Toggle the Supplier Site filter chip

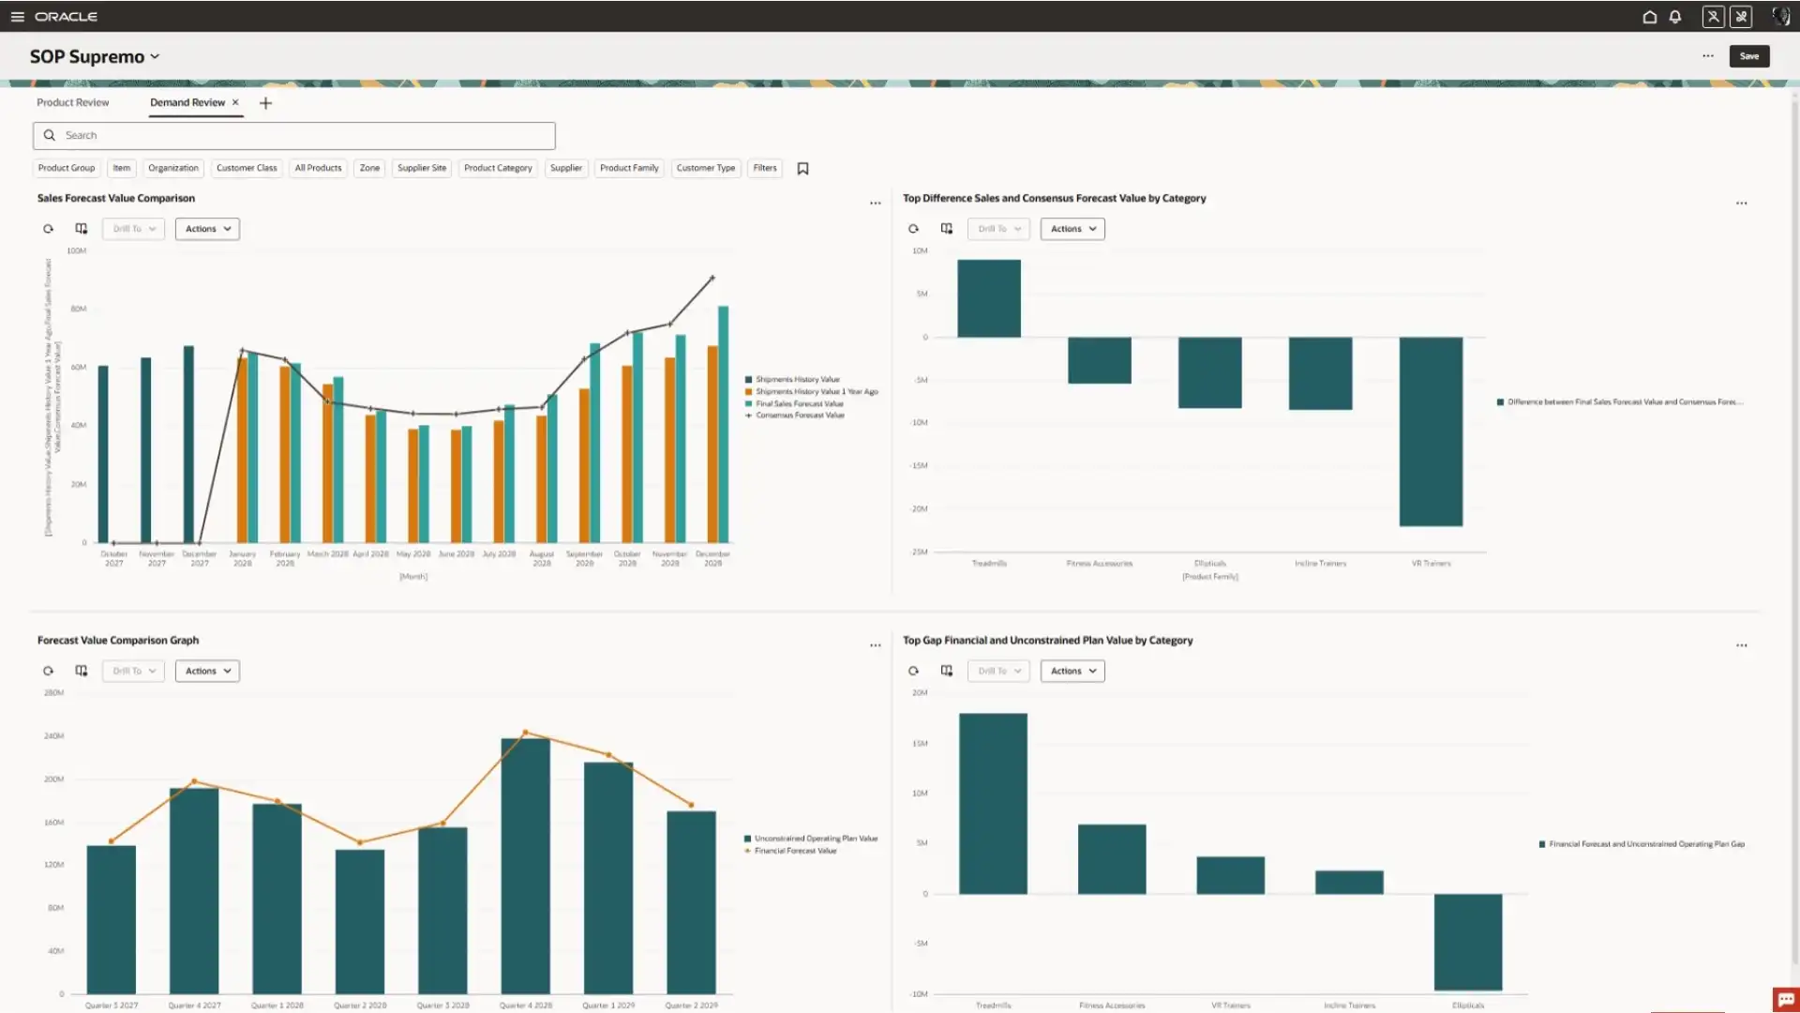(422, 168)
